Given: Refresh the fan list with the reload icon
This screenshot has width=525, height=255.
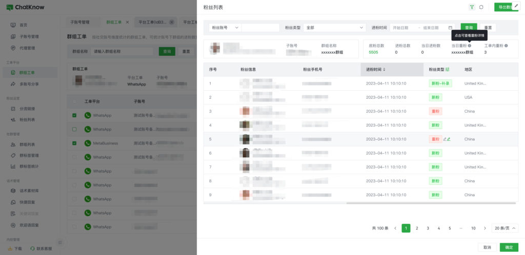Looking at the screenshot, I should coord(481,7).
